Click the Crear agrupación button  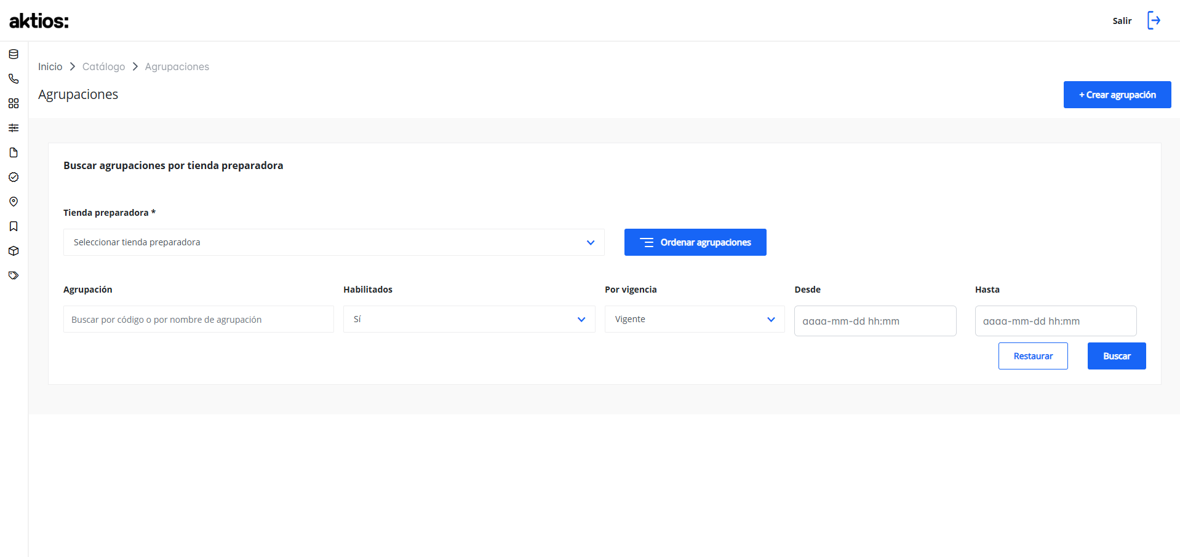click(x=1117, y=95)
